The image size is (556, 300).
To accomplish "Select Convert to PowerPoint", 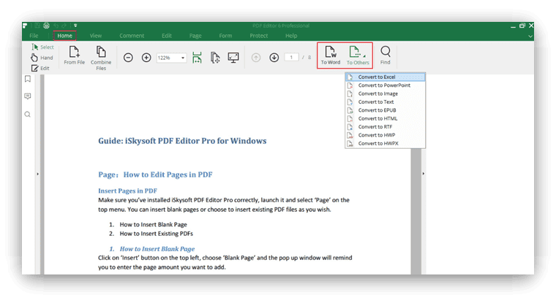I will click(x=385, y=85).
